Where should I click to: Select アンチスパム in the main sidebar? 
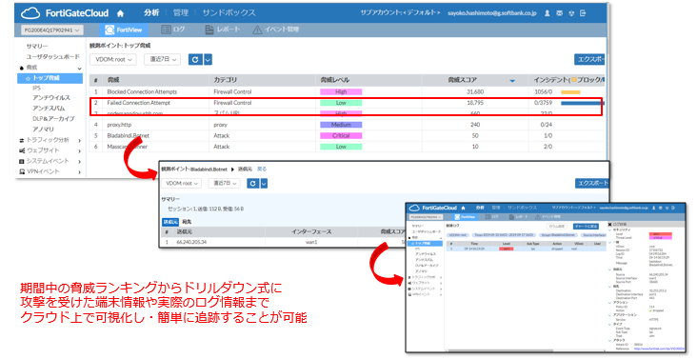tap(49, 108)
